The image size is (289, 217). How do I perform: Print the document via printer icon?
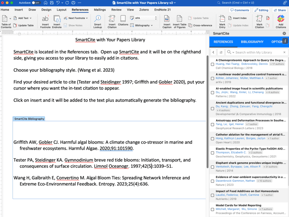point(73,3)
